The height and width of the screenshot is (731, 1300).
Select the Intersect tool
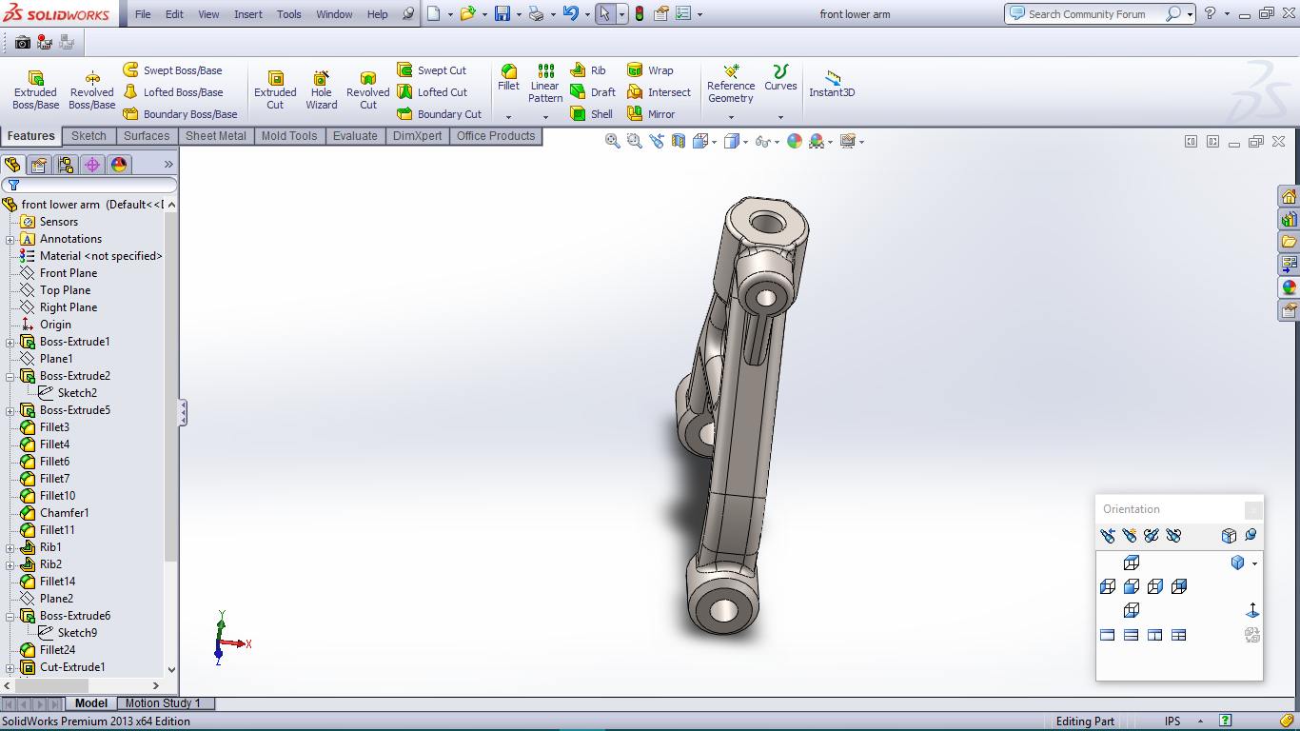pyautogui.click(x=659, y=92)
